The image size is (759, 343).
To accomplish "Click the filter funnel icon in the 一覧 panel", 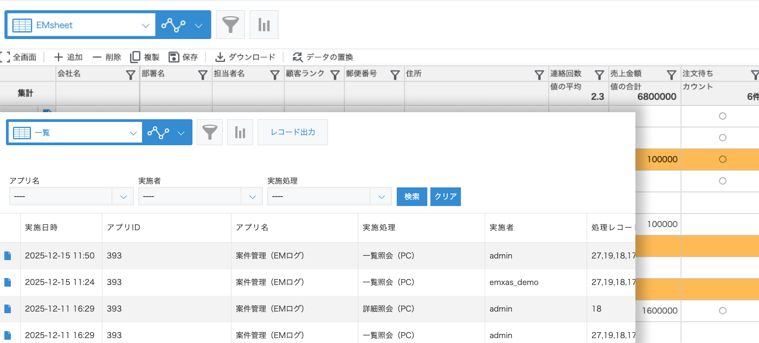I will pyautogui.click(x=210, y=132).
